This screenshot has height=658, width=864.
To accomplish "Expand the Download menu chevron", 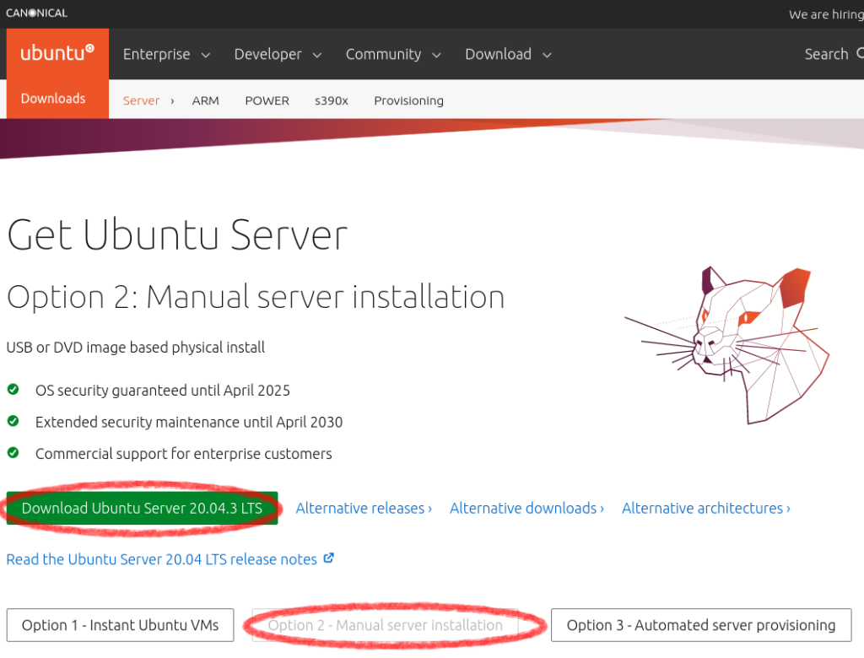I will click(x=547, y=55).
